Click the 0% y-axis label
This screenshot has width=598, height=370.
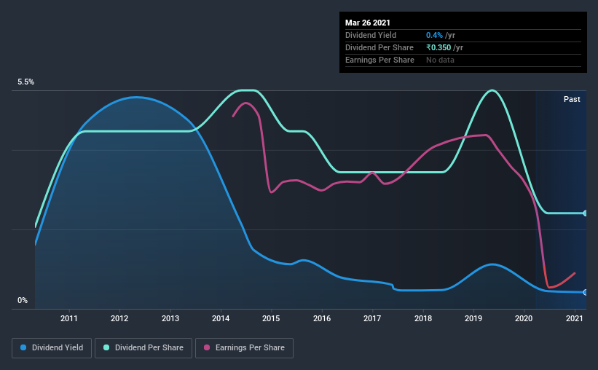click(x=23, y=301)
